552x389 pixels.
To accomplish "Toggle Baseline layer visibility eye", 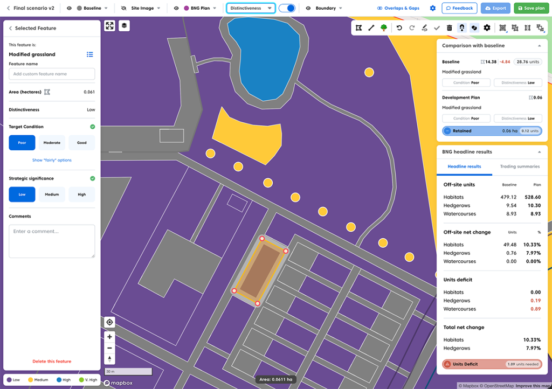I will pyautogui.click(x=68, y=8).
